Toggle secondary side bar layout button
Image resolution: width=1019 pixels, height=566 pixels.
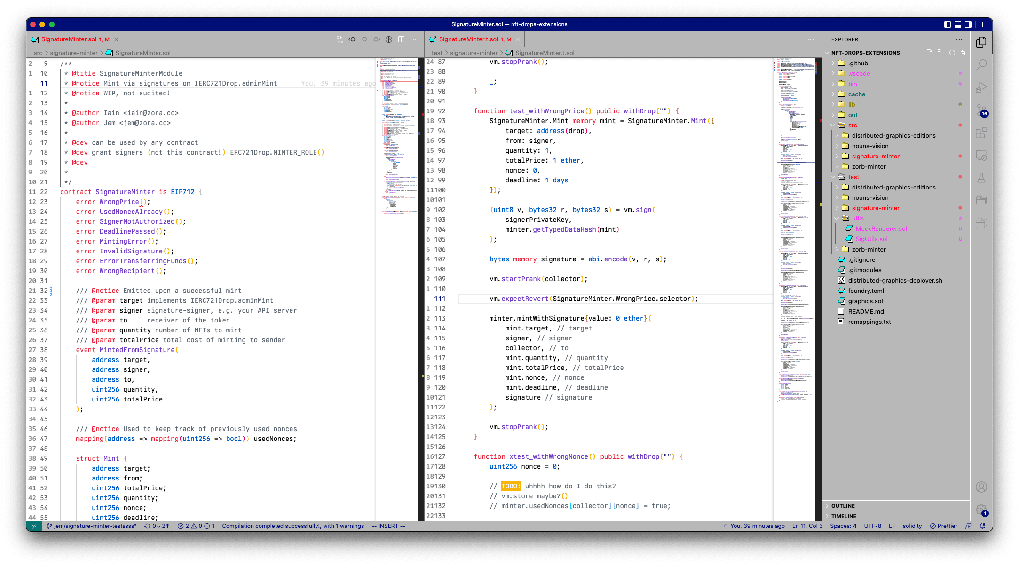click(968, 24)
